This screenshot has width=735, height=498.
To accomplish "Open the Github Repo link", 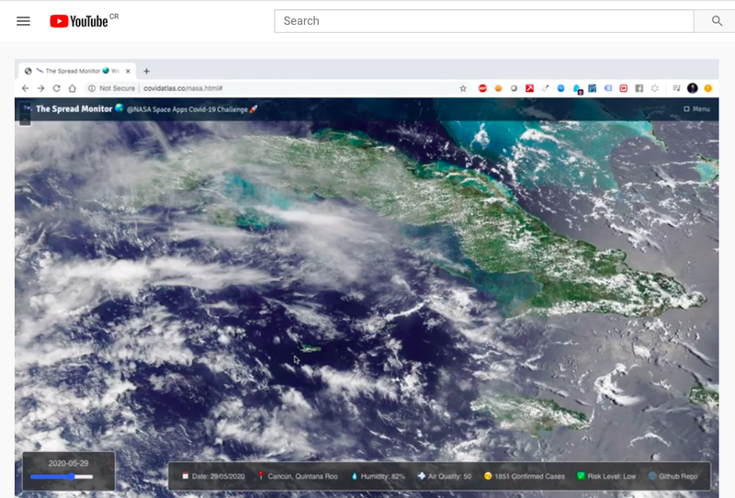I will click(x=677, y=476).
